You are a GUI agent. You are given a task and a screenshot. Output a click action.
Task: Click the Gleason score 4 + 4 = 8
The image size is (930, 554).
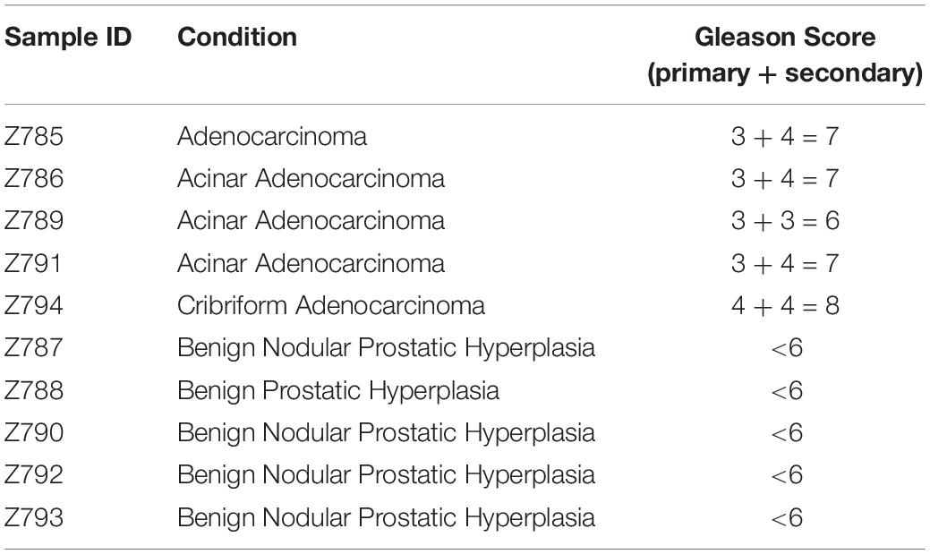tap(785, 305)
